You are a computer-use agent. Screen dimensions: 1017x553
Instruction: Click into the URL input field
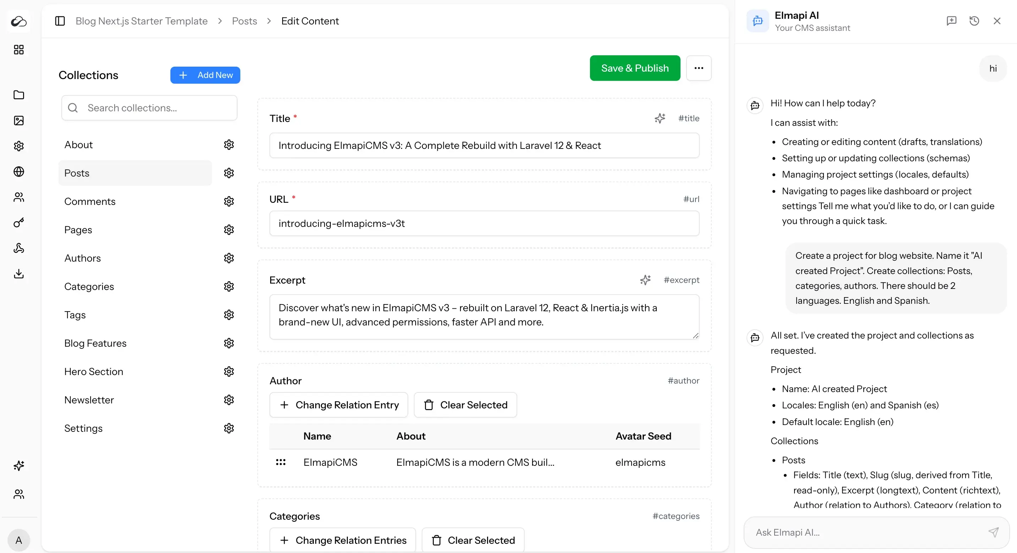click(485, 223)
